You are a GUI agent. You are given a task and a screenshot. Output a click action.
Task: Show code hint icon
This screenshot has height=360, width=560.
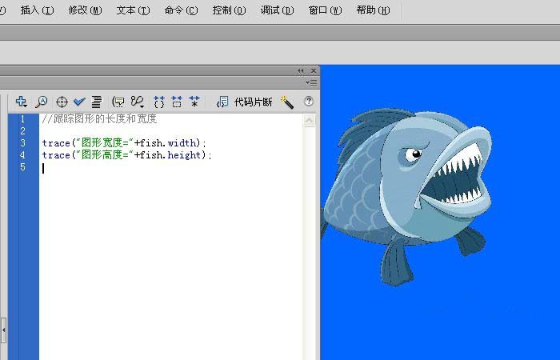click(118, 102)
